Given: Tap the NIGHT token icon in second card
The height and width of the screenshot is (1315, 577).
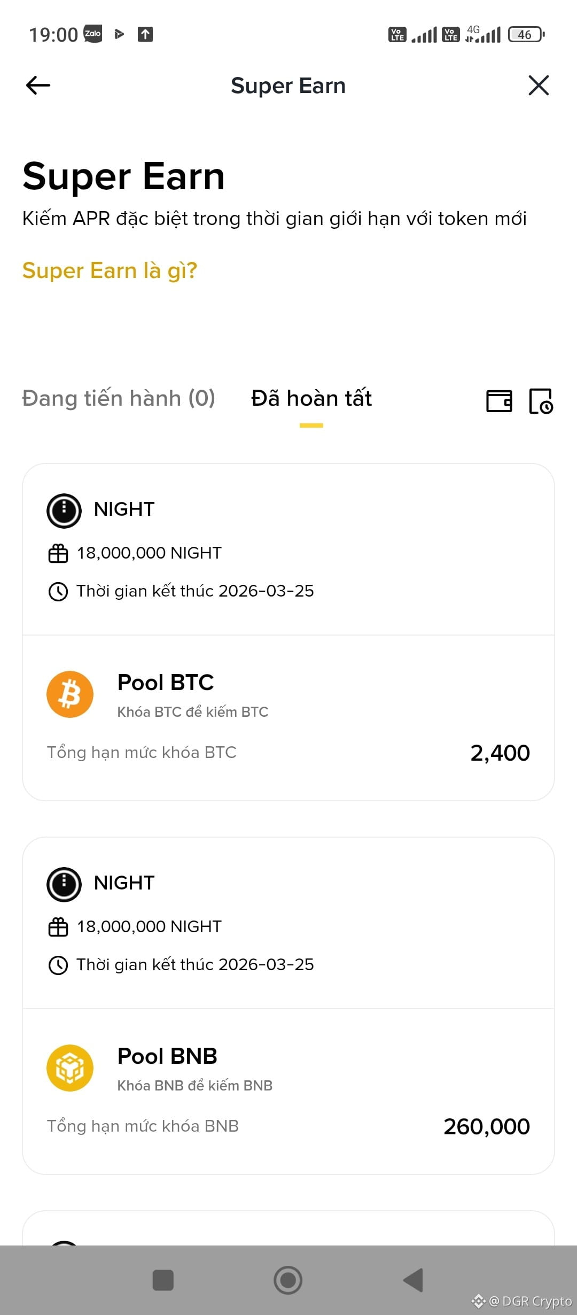Looking at the screenshot, I should (64, 884).
